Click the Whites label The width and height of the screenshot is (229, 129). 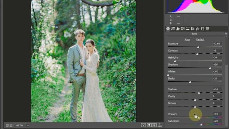click(x=172, y=72)
